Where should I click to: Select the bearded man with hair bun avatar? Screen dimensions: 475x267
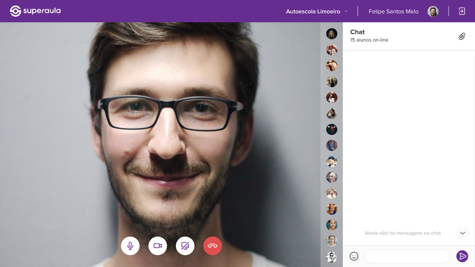coord(332,113)
